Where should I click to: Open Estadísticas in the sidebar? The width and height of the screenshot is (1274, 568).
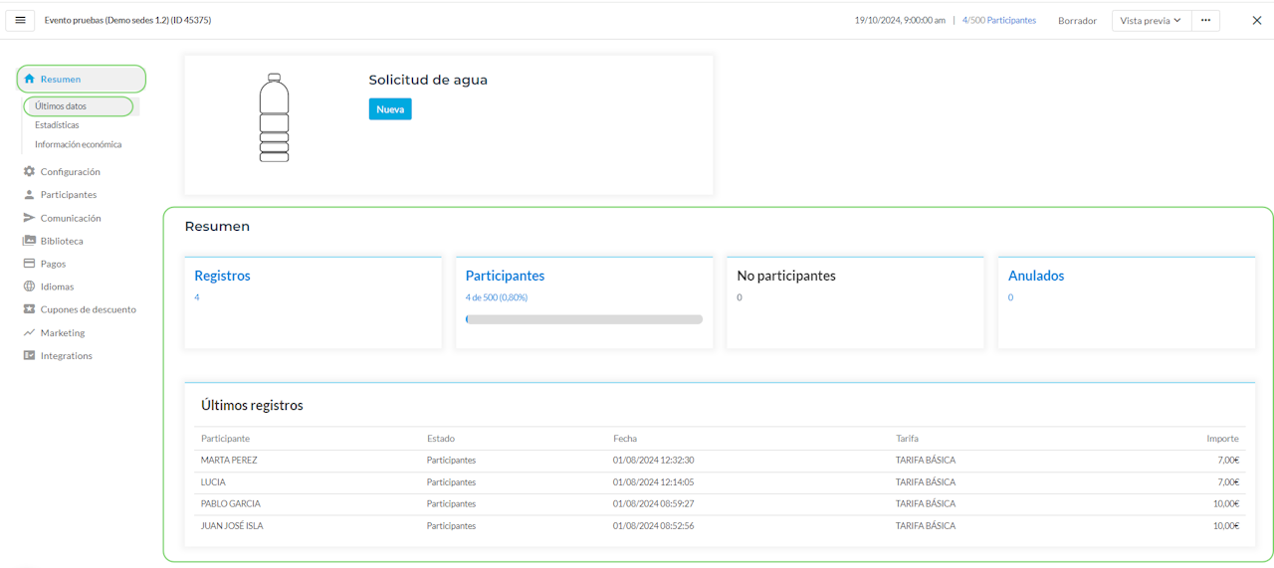coord(57,125)
